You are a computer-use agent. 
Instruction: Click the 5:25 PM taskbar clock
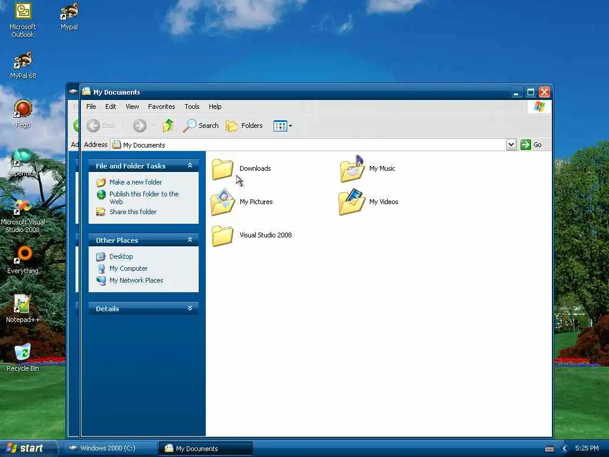(587, 448)
